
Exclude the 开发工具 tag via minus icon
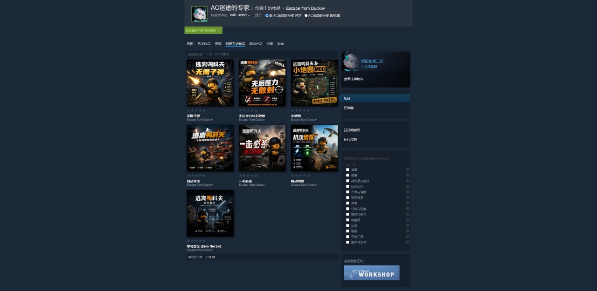pyautogui.click(x=408, y=237)
